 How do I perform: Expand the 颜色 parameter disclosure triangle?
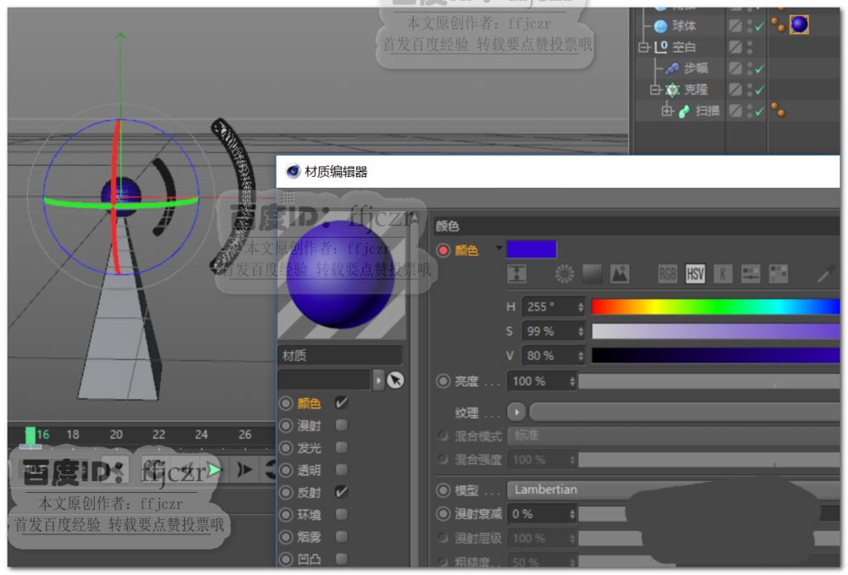499,248
